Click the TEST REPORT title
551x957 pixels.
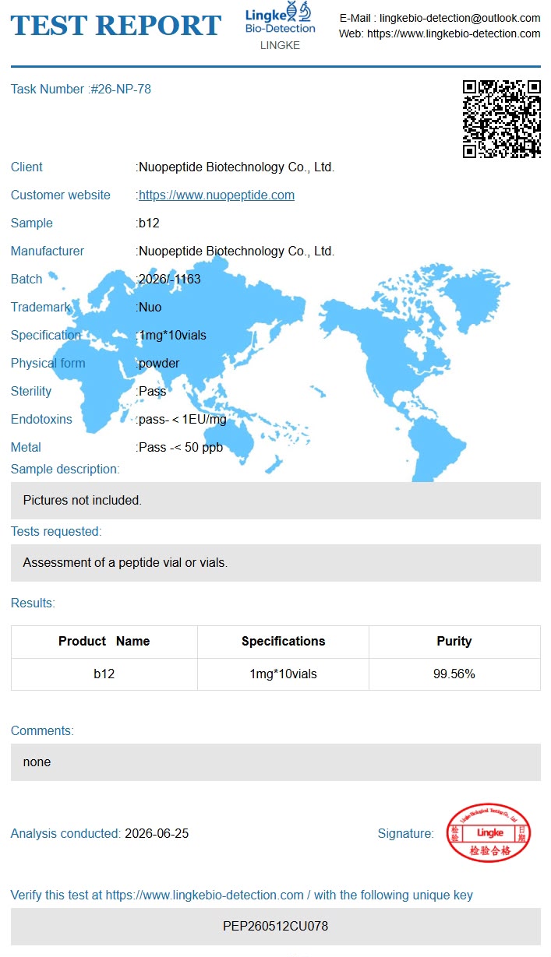tap(116, 26)
